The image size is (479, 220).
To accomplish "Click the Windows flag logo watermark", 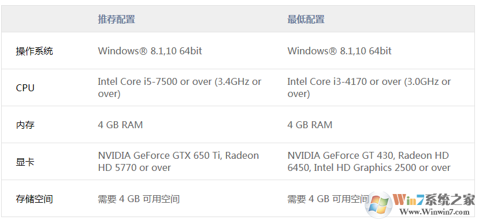I will click(379, 204).
